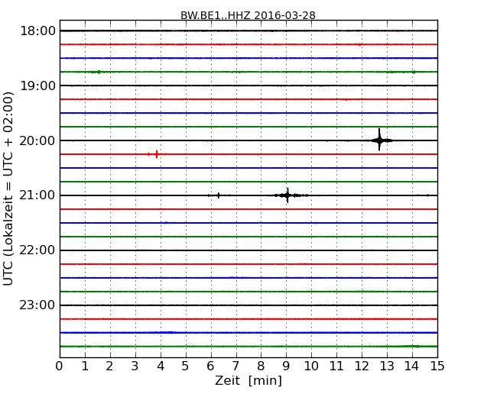Viewport: 497px width, 397px height.
Task: Click the x-axis tick label 13
Action: pyautogui.click(x=387, y=366)
